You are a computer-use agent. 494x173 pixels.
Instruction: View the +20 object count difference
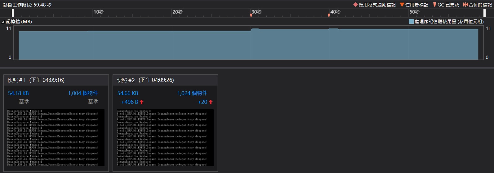coord(202,102)
